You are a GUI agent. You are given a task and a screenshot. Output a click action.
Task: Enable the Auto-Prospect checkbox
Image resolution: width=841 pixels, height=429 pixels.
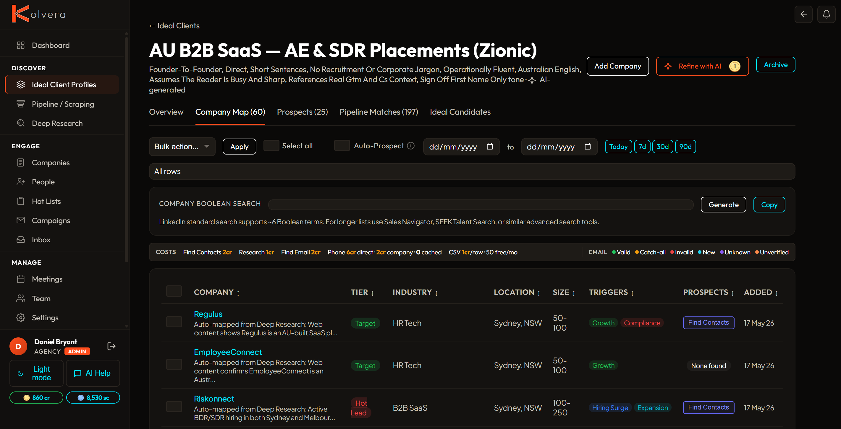(342, 145)
